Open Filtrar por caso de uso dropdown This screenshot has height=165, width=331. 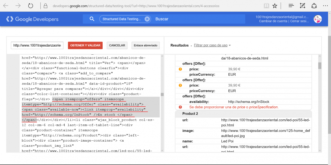click(x=212, y=45)
